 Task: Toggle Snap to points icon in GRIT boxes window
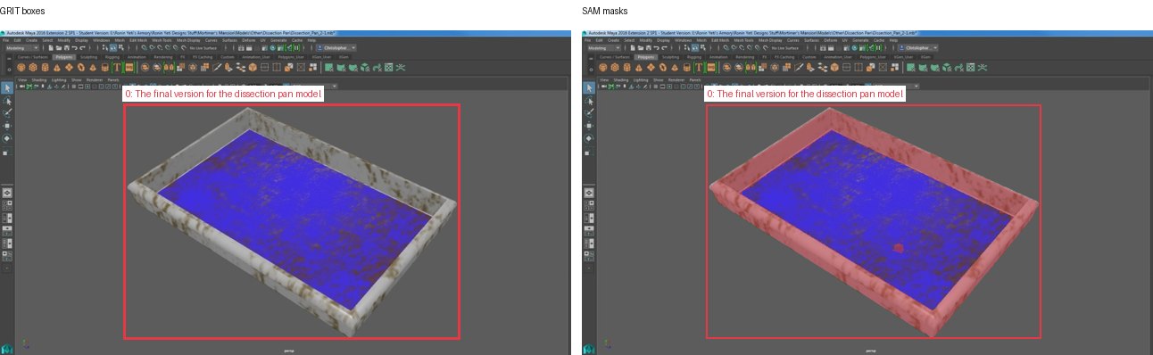point(160,48)
